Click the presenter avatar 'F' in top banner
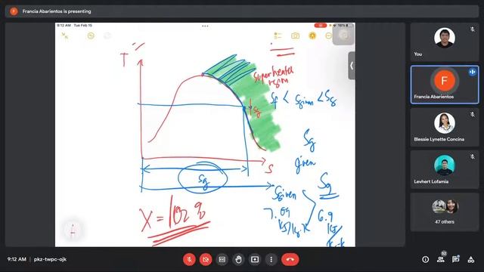Image resolution: width=484 pixels, height=272 pixels. click(14, 11)
